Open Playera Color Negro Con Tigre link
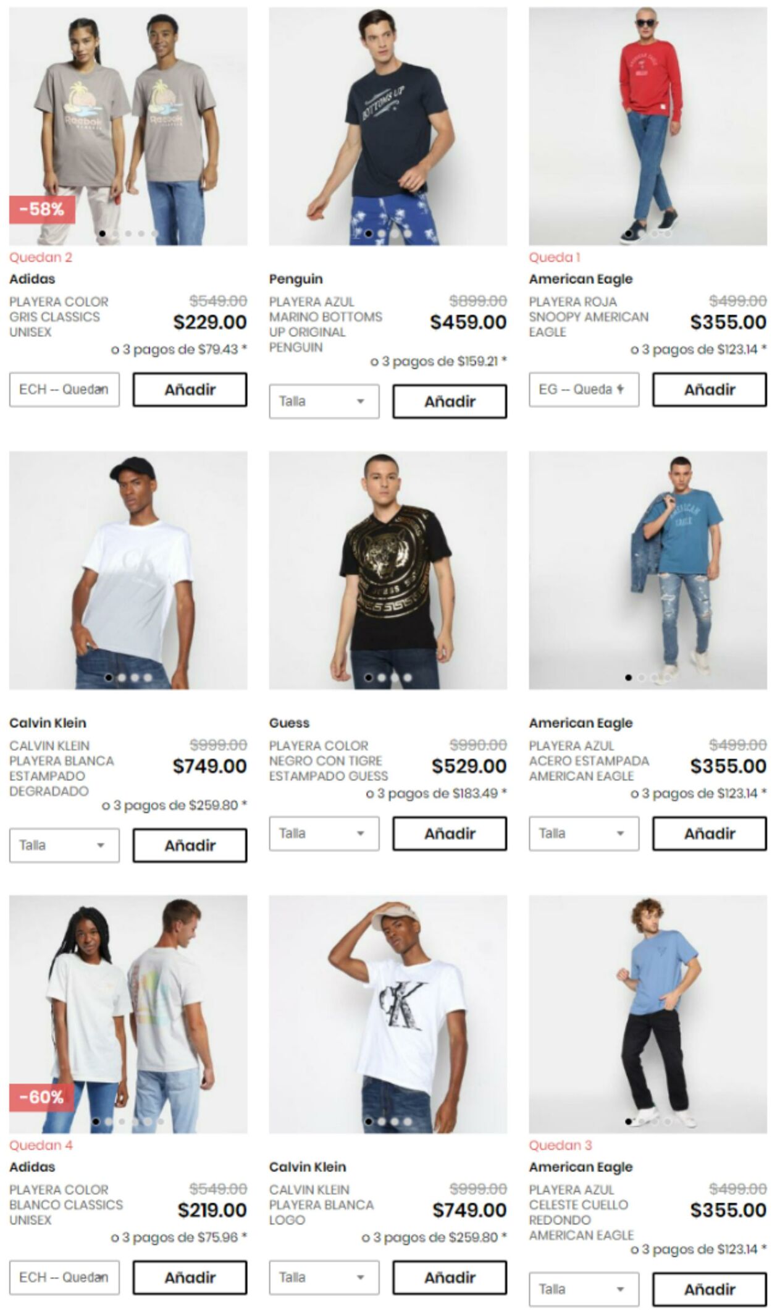Viewport: 772px width, 1313px height. tap(329, 761)
